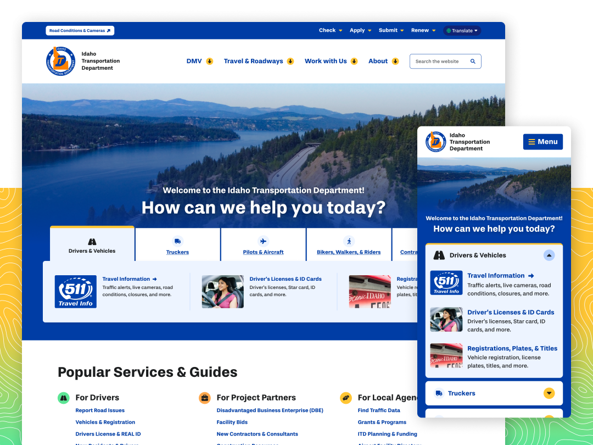Collapse the mobile Drivers & Vehicles accordion
This screenshot has width=593, height=445.
[549, 255]
